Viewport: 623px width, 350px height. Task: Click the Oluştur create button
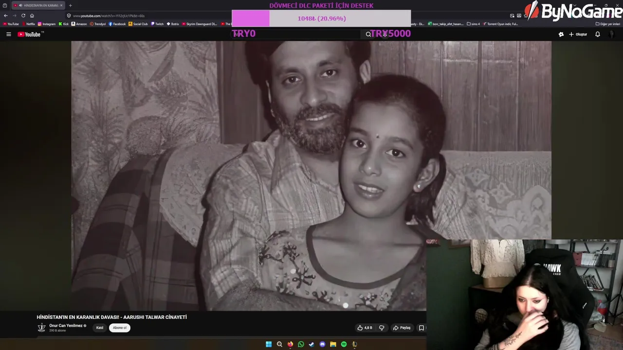pyautogui.click(x=578, y=34)
